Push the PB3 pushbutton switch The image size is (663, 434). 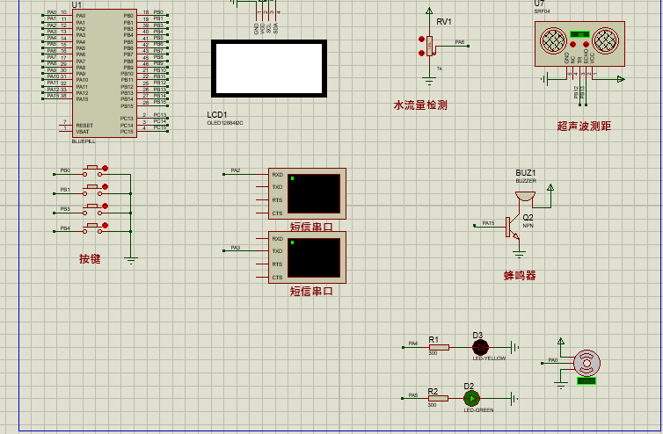[92, 210]
